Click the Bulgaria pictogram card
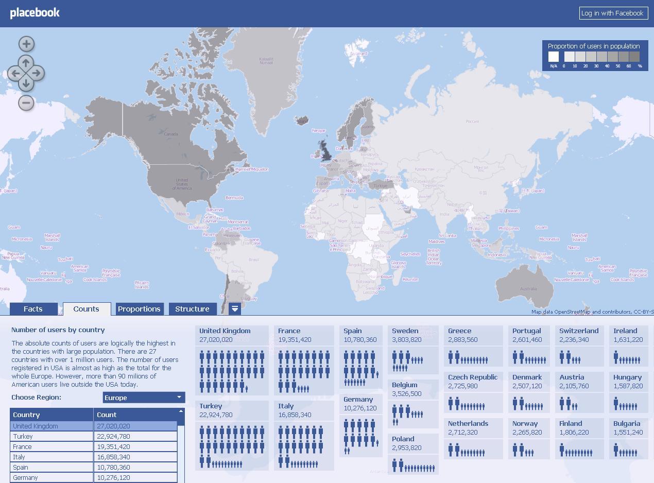Viewport: 654px width, 483px height. 629,438
